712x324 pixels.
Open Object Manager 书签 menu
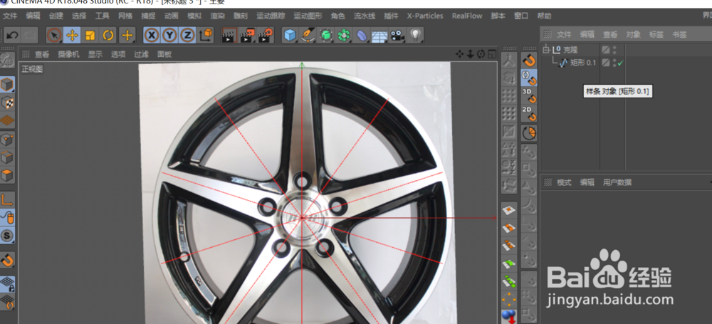(679, 34)
